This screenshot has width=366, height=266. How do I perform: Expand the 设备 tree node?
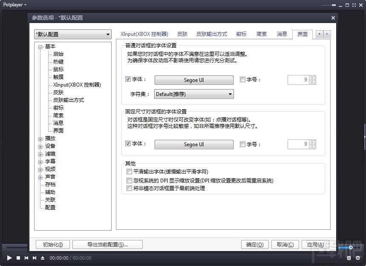coord(40,147)
